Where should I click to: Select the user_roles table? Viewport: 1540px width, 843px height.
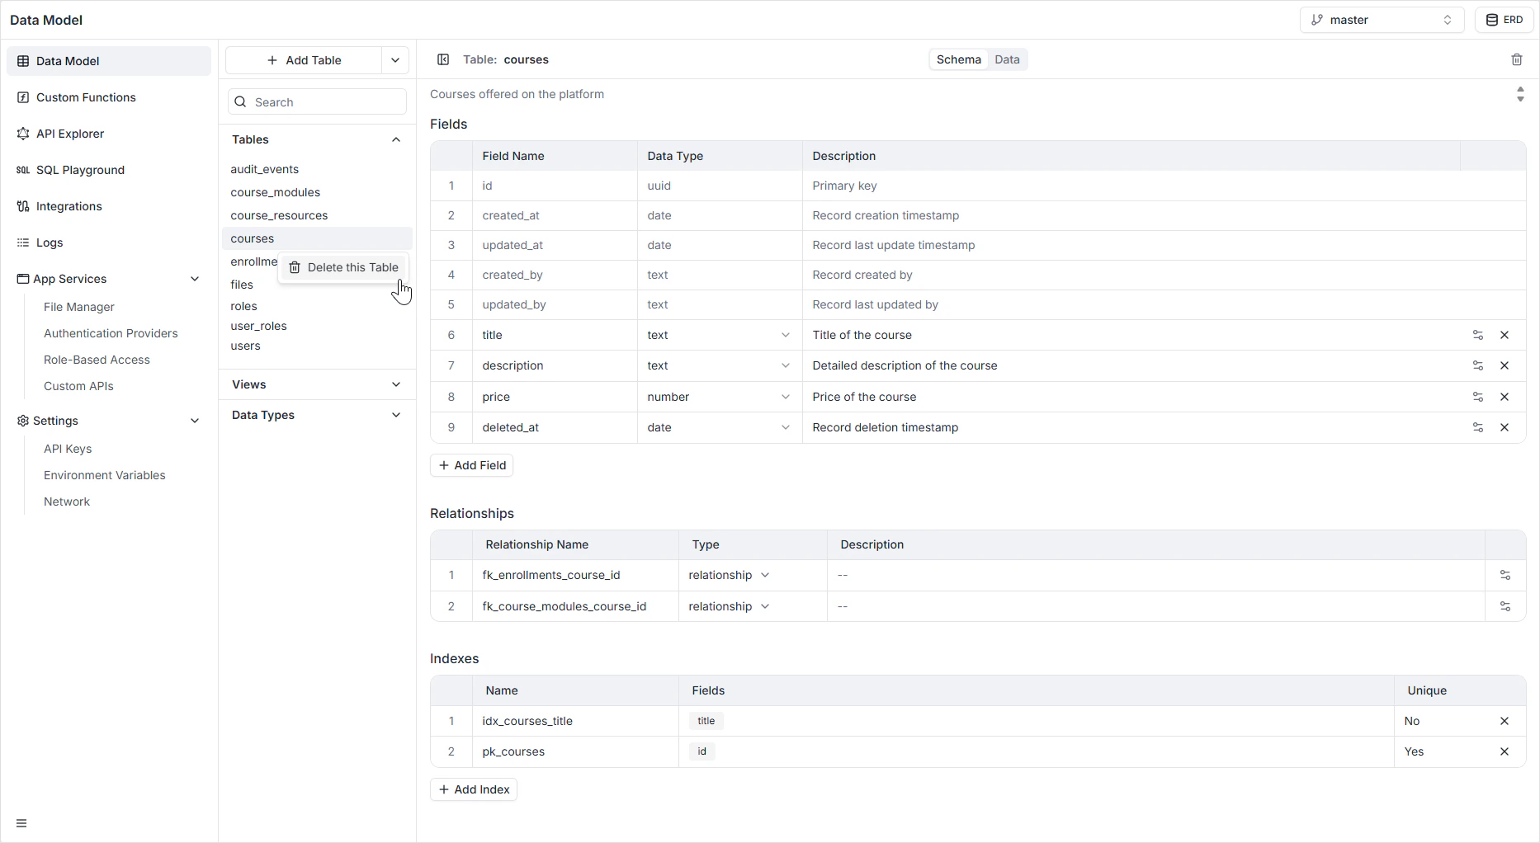click(258, 326)
